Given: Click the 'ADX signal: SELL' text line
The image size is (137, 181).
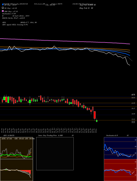Looking at the screenshot, I should tap(15, 25).
